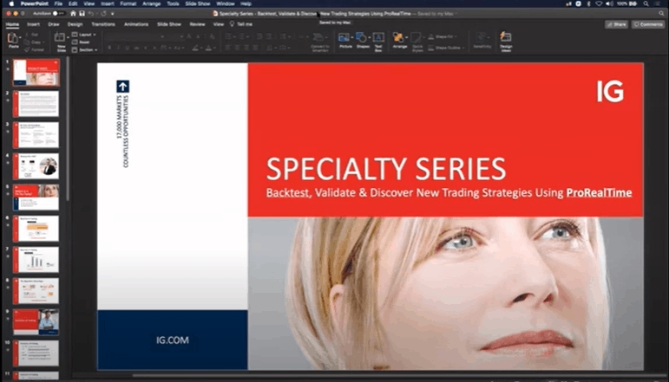Switch to the Animations ribbon tab
This screenshot has height=382, width=669.
[x=136, y=24]
